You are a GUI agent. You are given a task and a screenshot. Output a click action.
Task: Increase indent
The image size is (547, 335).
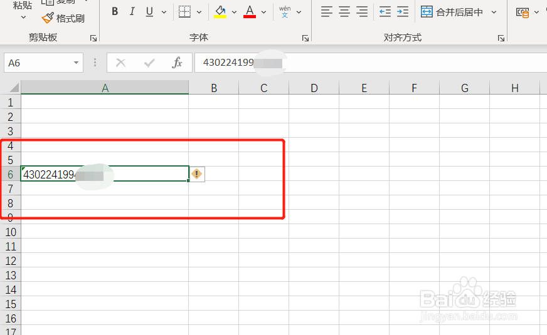point(403,12)
